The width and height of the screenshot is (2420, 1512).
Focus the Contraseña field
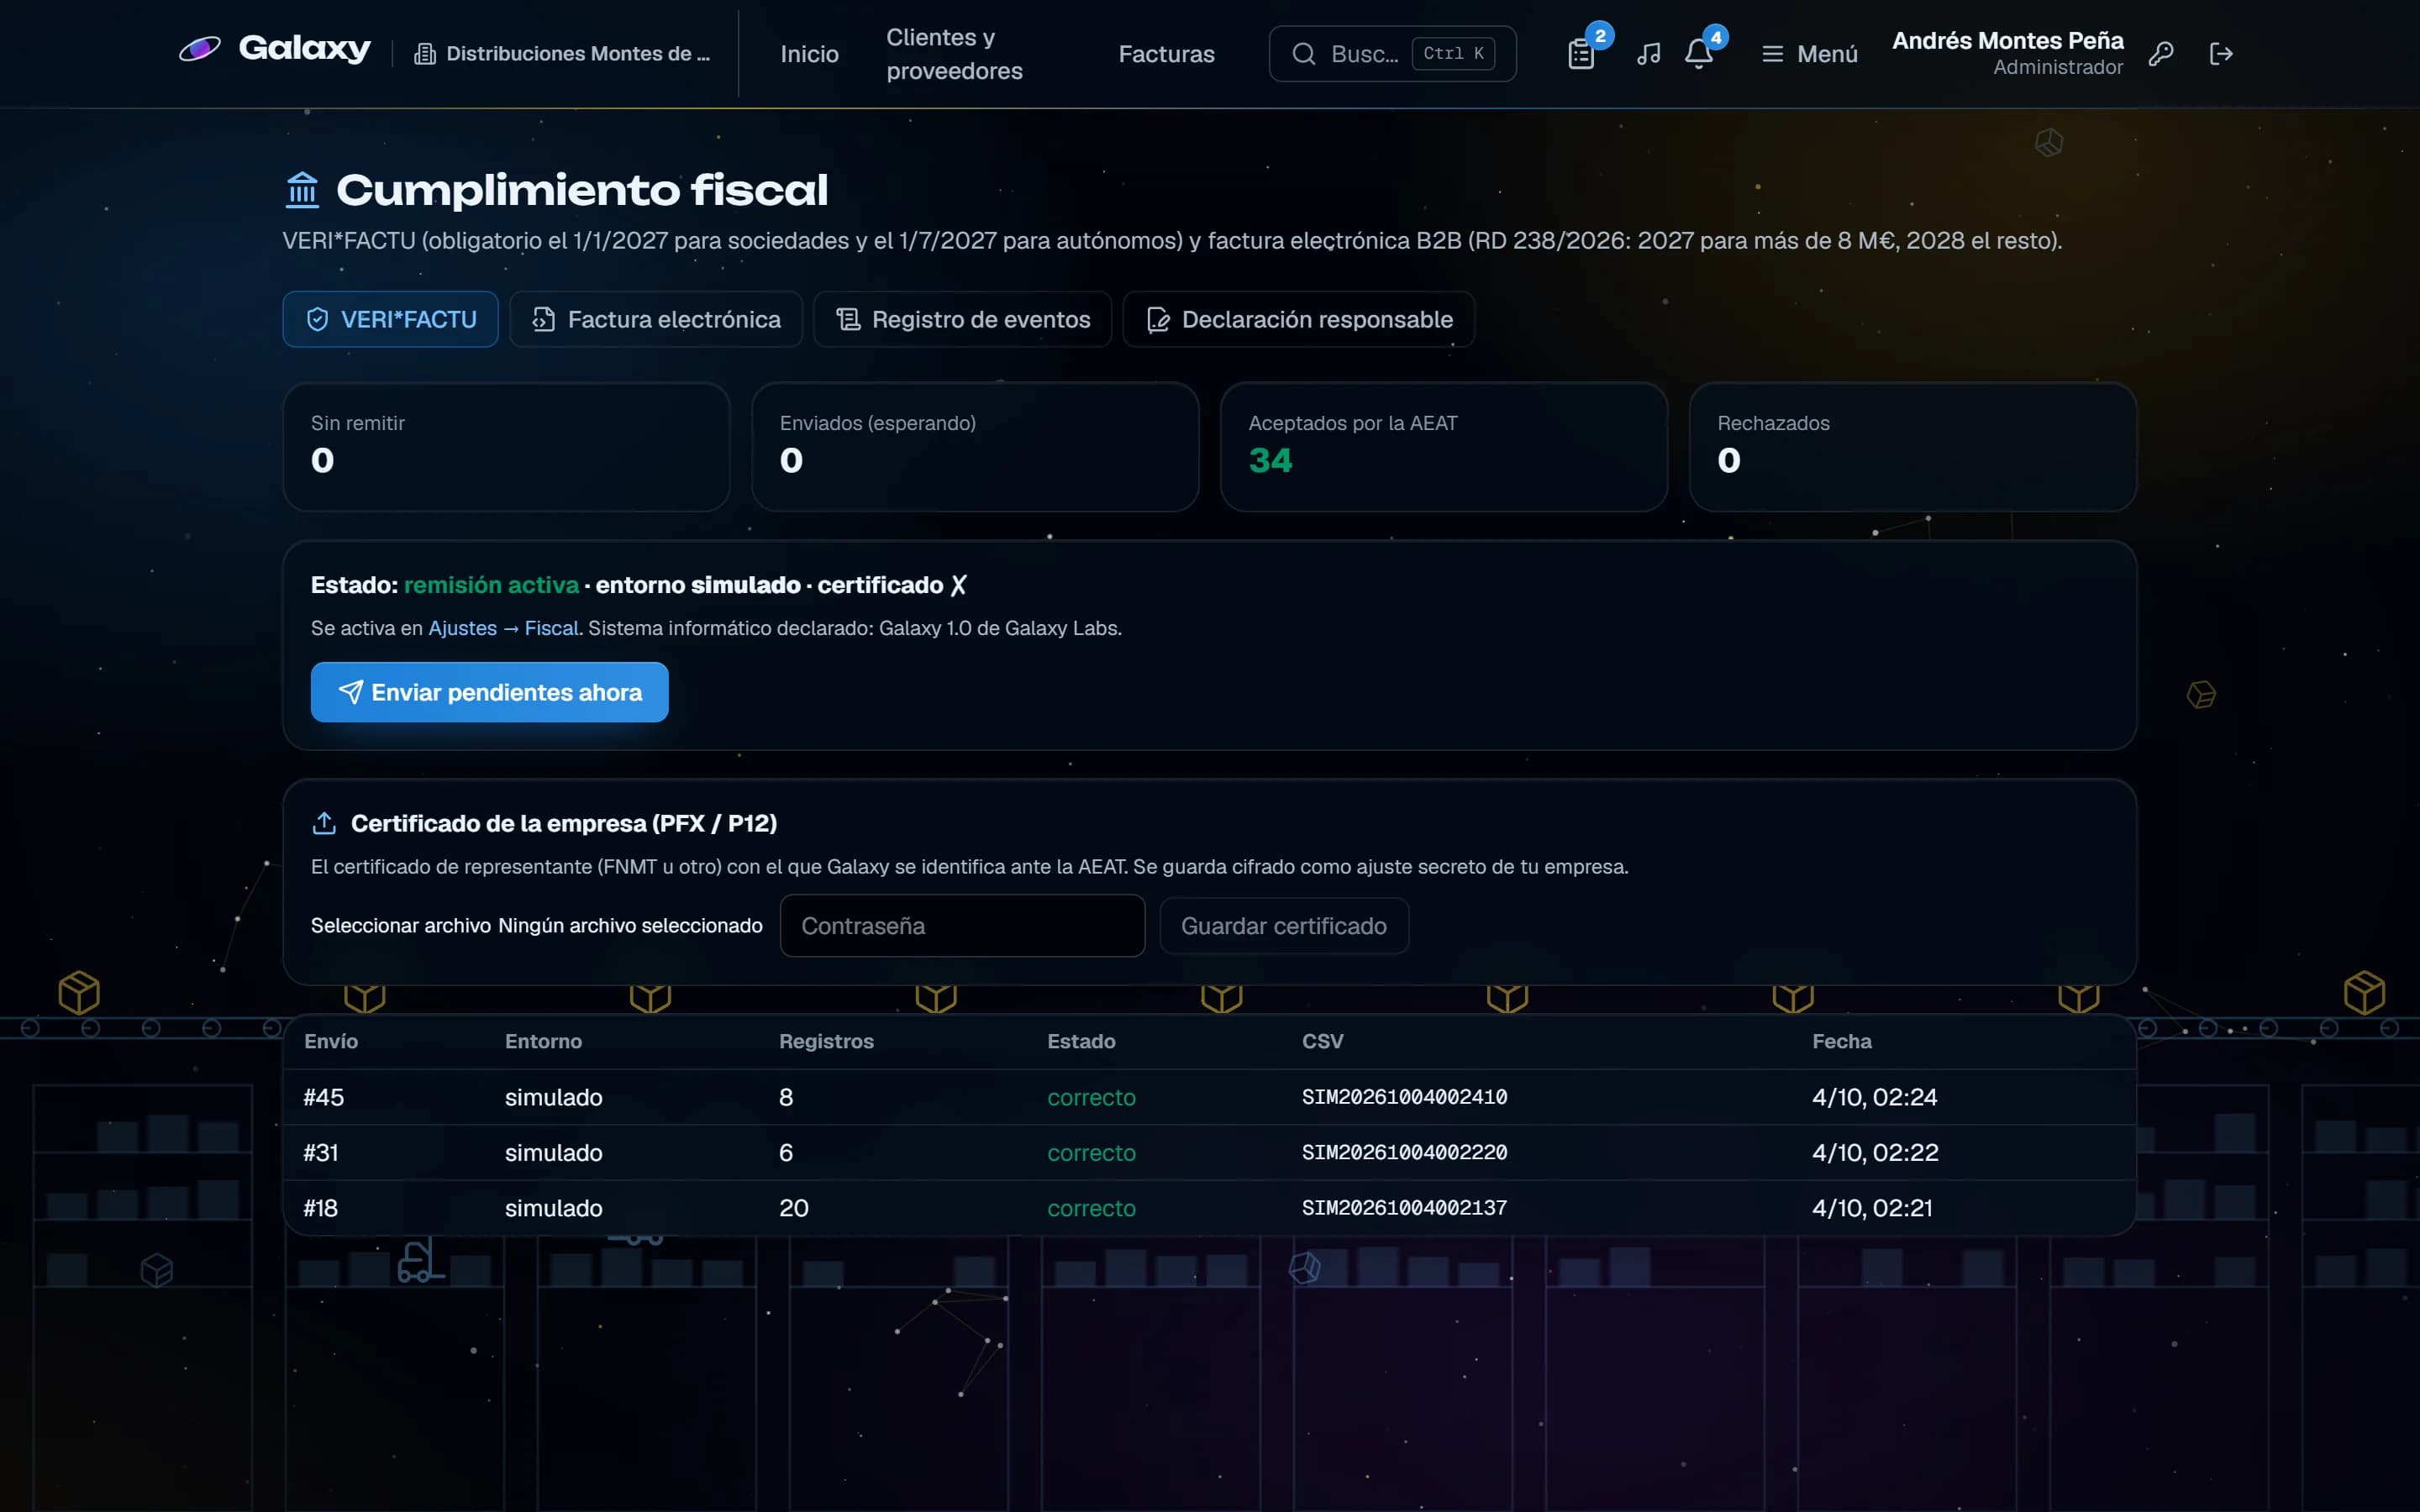[962, 926]
